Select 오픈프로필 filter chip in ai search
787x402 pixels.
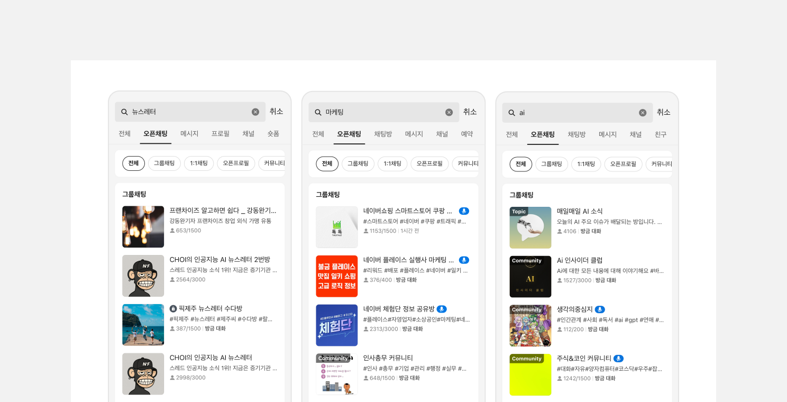[x=623, y=164]
